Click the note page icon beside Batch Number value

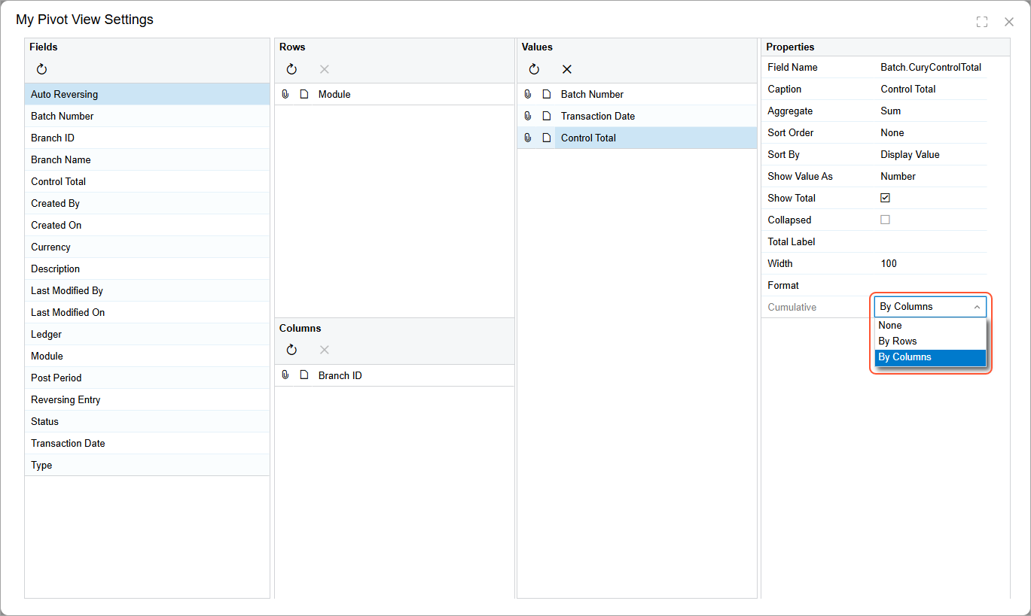547,94
